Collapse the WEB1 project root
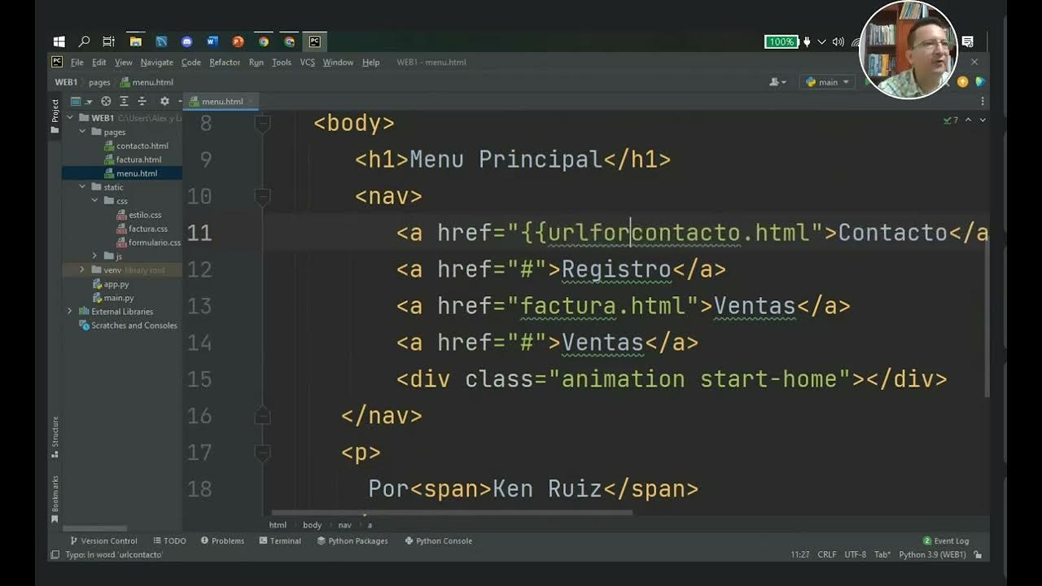Viewport: 1042px width, 586px height. coord(71,118)
